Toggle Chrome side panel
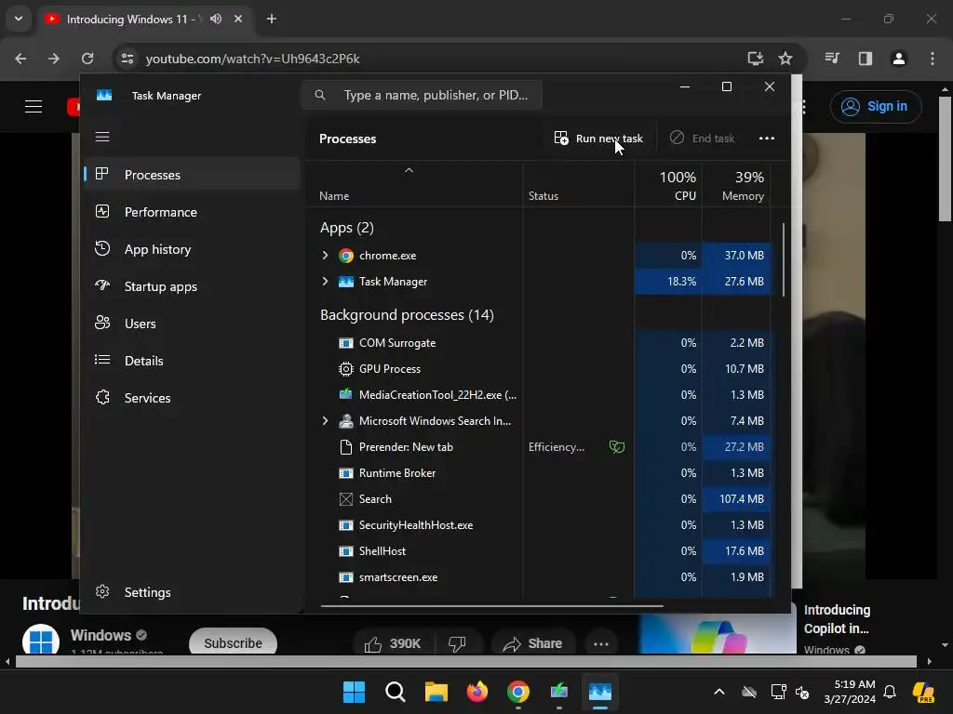953x714 pixels. 866,59
